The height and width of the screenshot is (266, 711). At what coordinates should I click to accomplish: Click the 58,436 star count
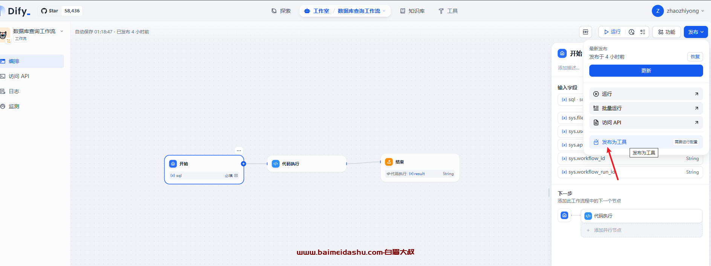pos(72,11)
